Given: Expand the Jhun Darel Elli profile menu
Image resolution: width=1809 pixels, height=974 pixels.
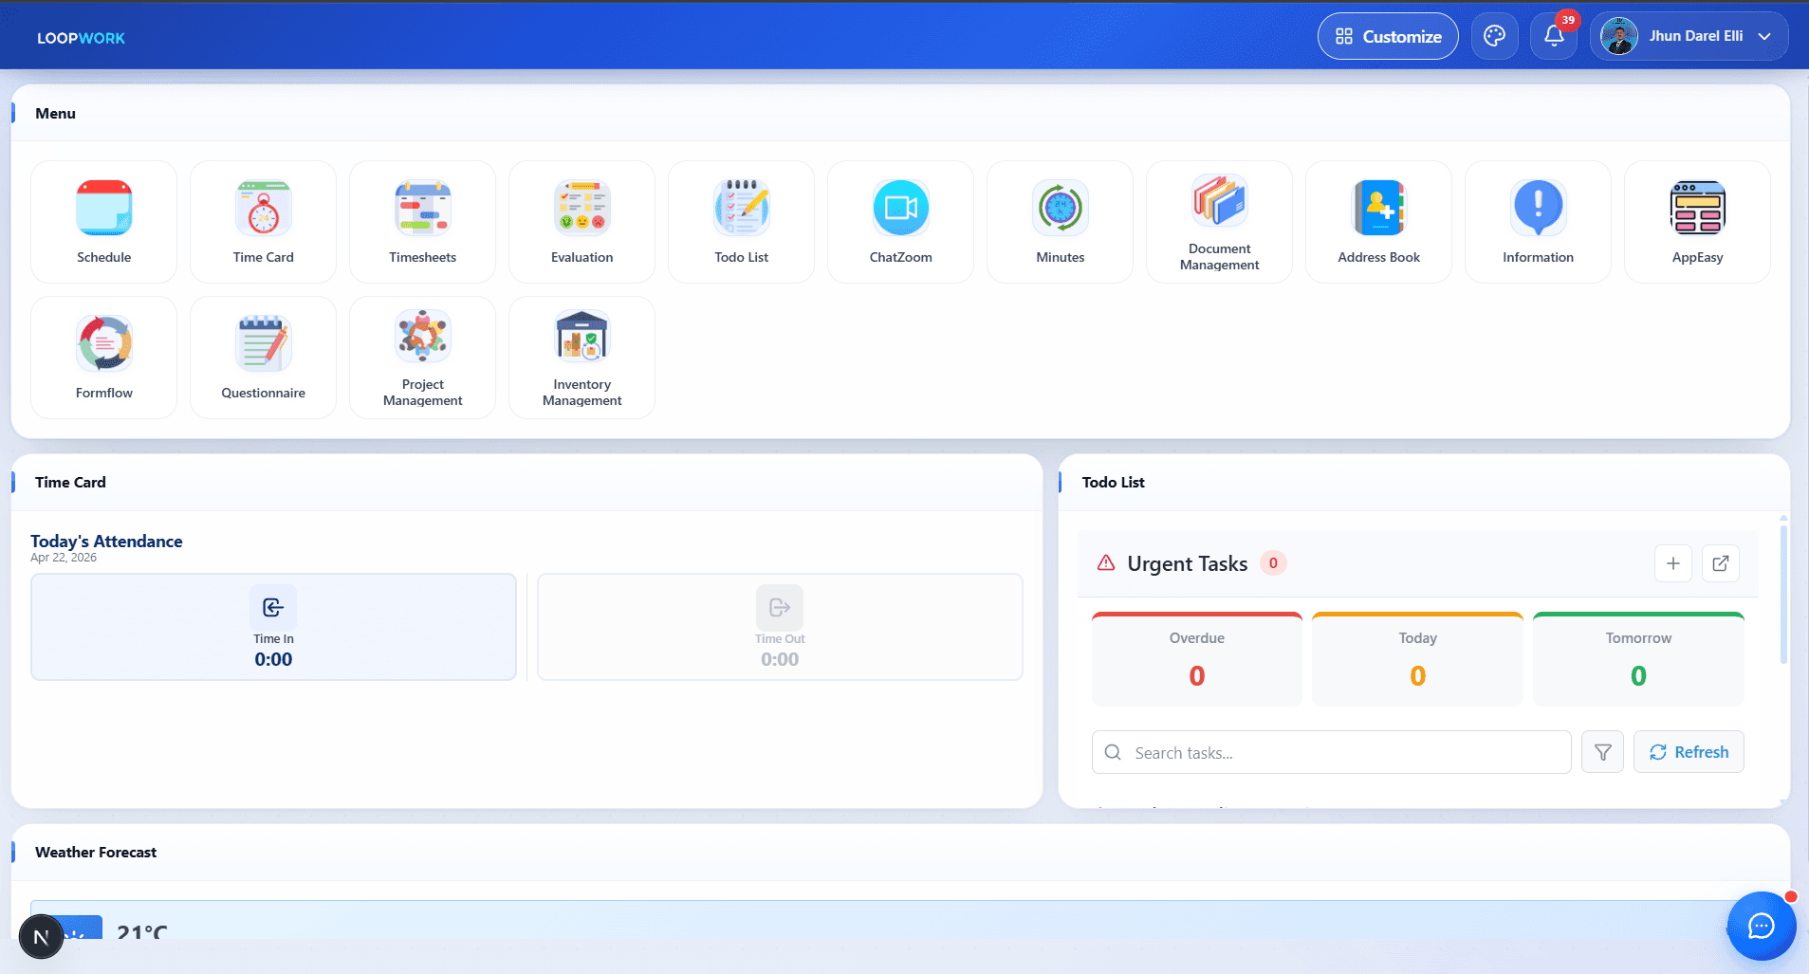Looking at the screenshot, I should click(x=1689, y=36).
